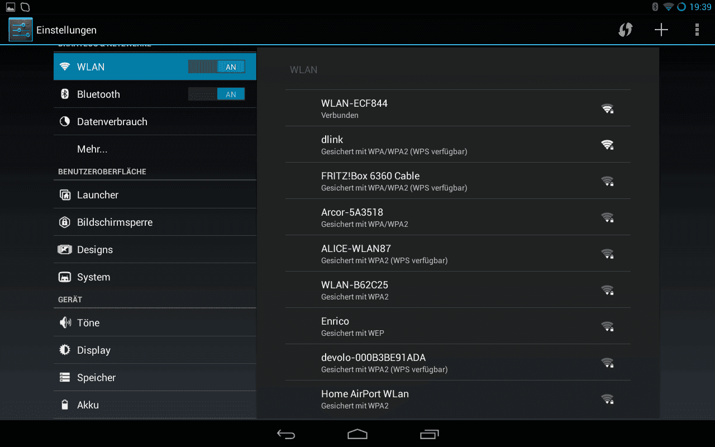The height and width of the screenshot is (447, 715).
Task: Select Home AirPort WLan network
Action: [x=458, y=398]
